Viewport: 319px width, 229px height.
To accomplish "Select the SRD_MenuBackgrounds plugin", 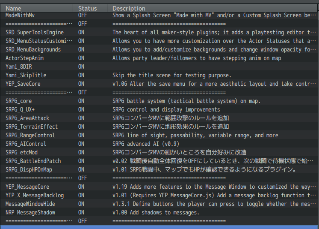I will pos(159,49).
